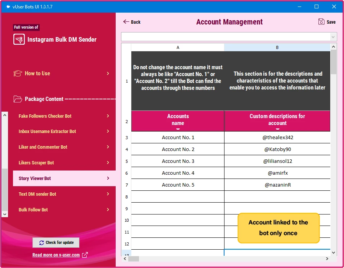Click the @liliansol12 description cell
344x268 pixels.
pos(277,161)
